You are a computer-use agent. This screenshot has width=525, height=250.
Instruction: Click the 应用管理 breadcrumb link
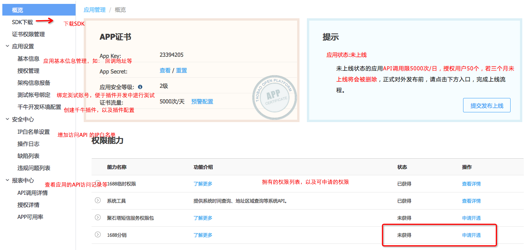pos(95,10)
